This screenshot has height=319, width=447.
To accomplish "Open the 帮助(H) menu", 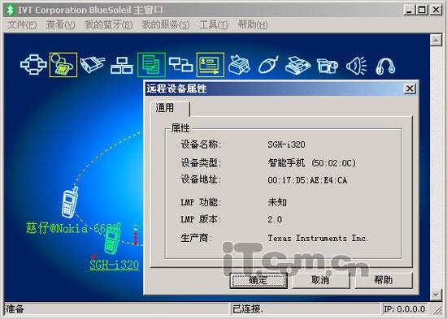I will click(253, 24).
